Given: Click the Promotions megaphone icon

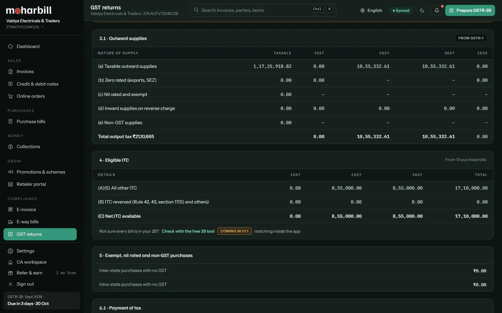Looking at the screenshot, I should pyautogui.click(x=10, y=172).
